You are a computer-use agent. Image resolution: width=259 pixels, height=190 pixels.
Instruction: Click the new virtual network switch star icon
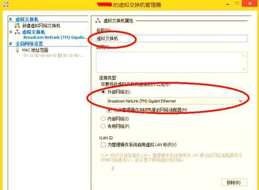point(17,26)
